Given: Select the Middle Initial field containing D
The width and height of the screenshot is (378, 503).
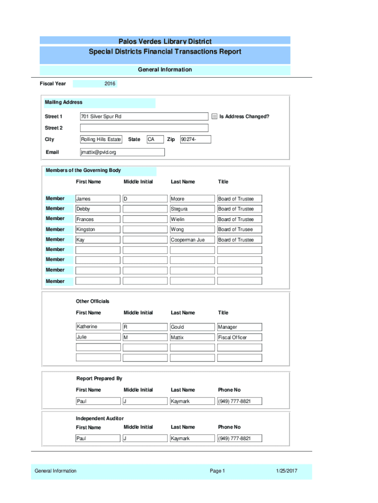Looking at the screenshot, I should pos(145,199).
